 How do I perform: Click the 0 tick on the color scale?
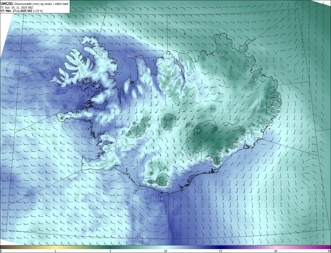click(1, 251)
